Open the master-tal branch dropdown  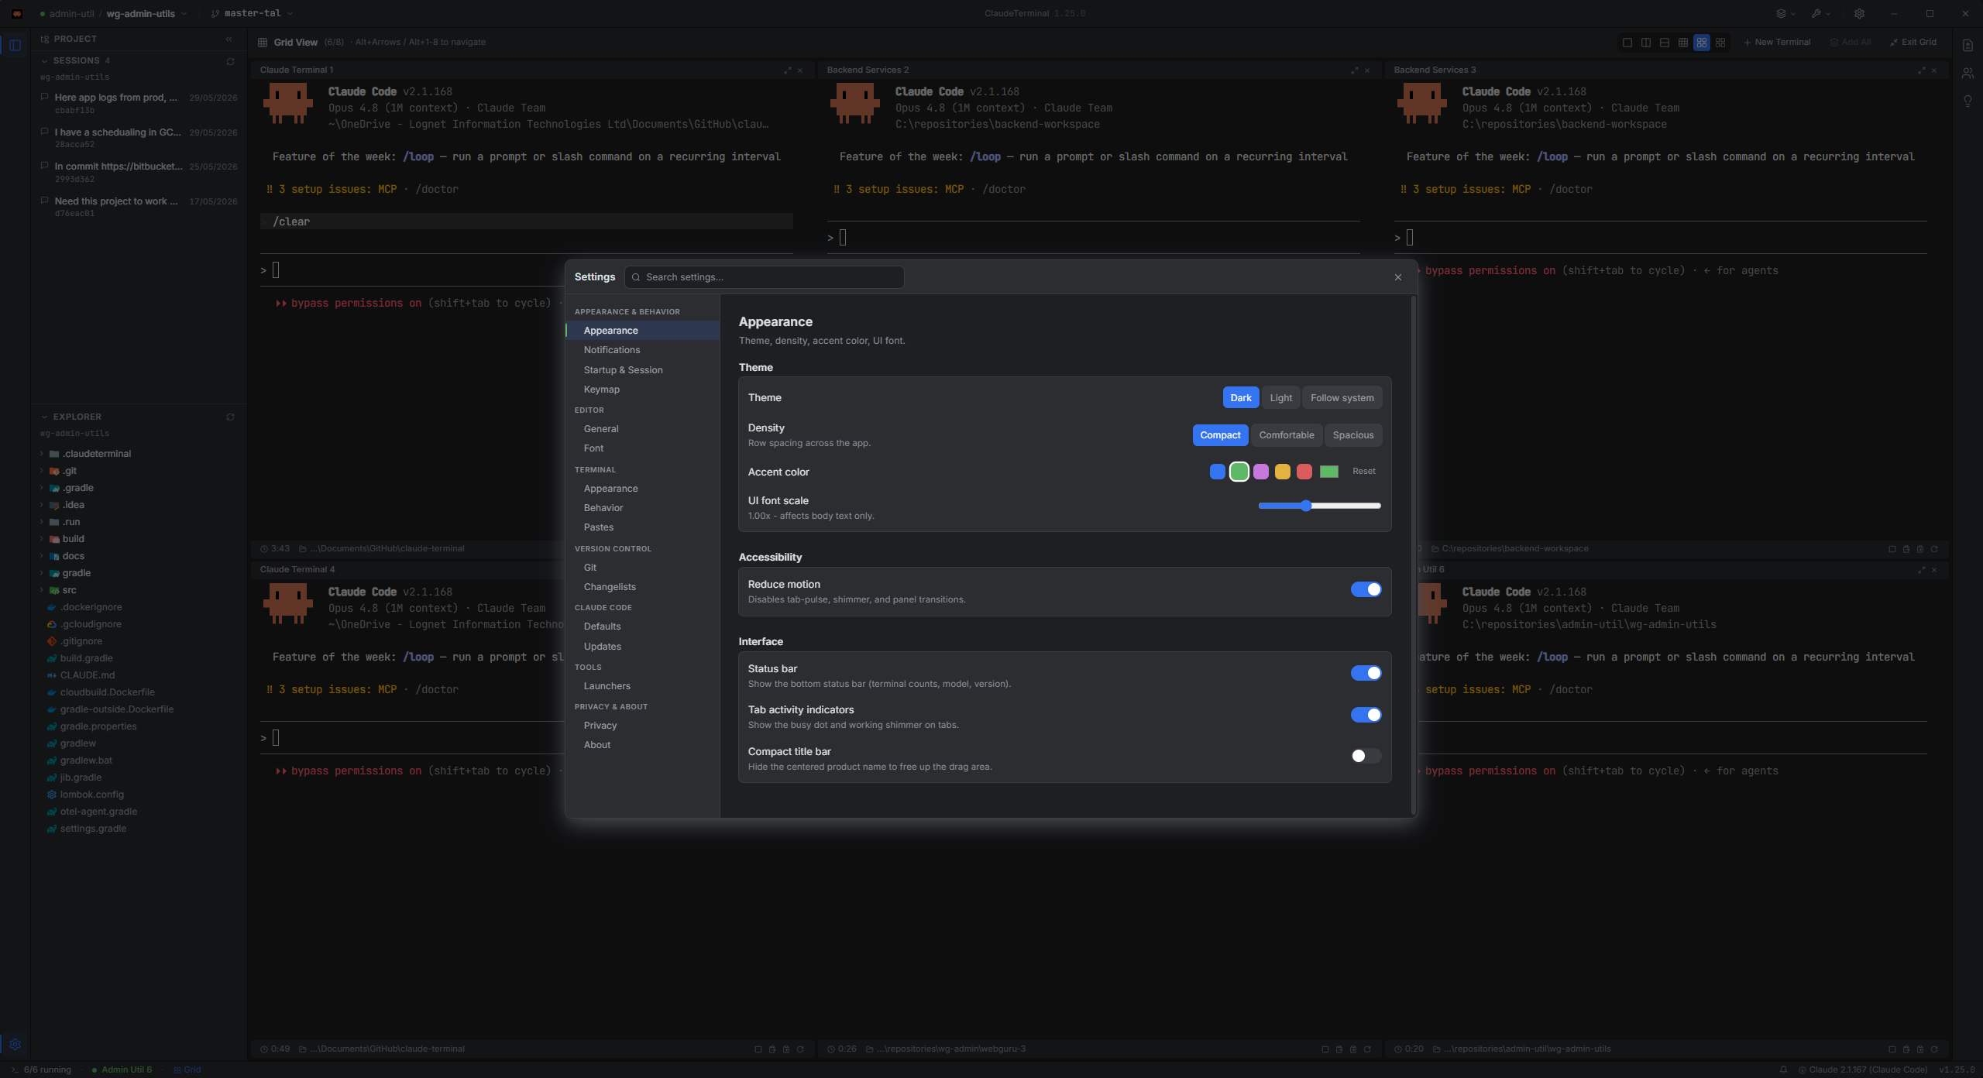[x=253, y=14]
